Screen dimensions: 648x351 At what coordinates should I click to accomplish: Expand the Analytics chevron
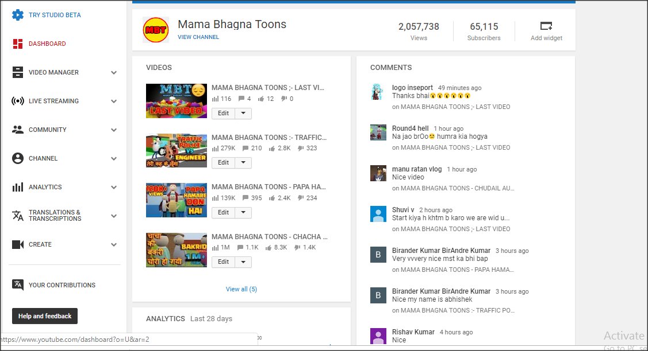(x=114, y=187)
